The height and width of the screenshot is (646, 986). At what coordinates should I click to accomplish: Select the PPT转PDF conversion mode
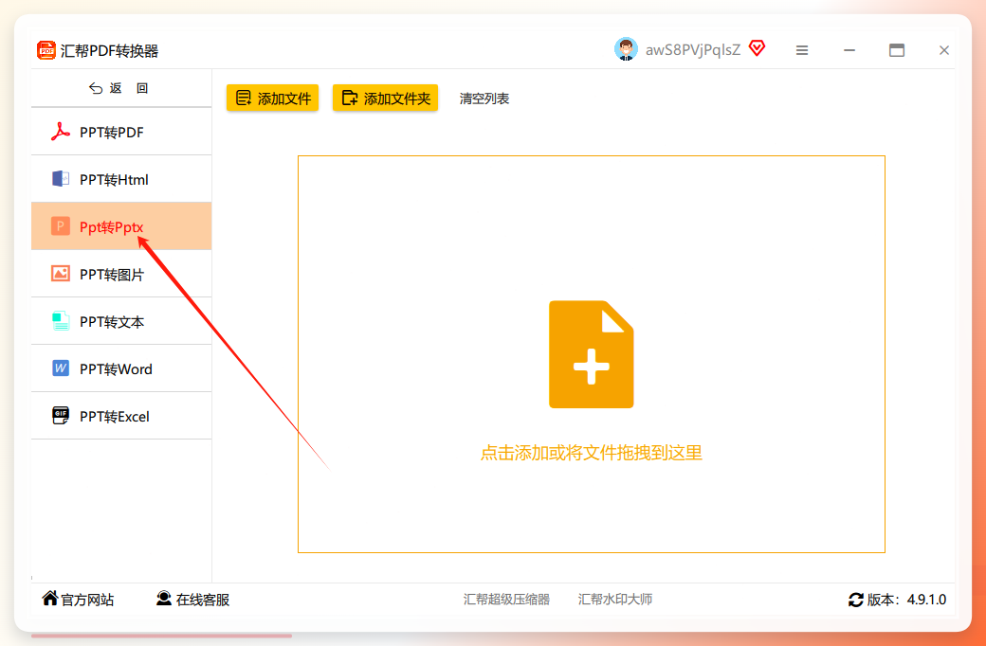[x=121, y=132]
